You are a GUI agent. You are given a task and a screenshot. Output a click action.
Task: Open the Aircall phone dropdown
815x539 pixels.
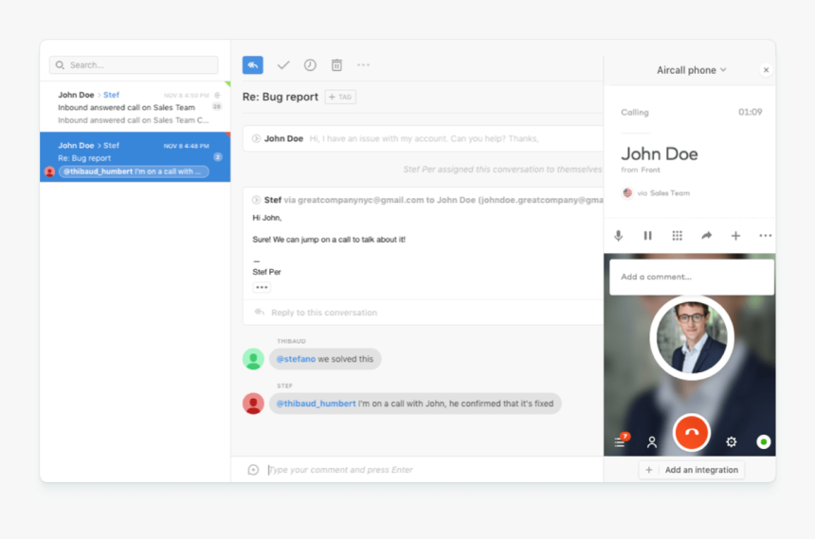(692, 70)
